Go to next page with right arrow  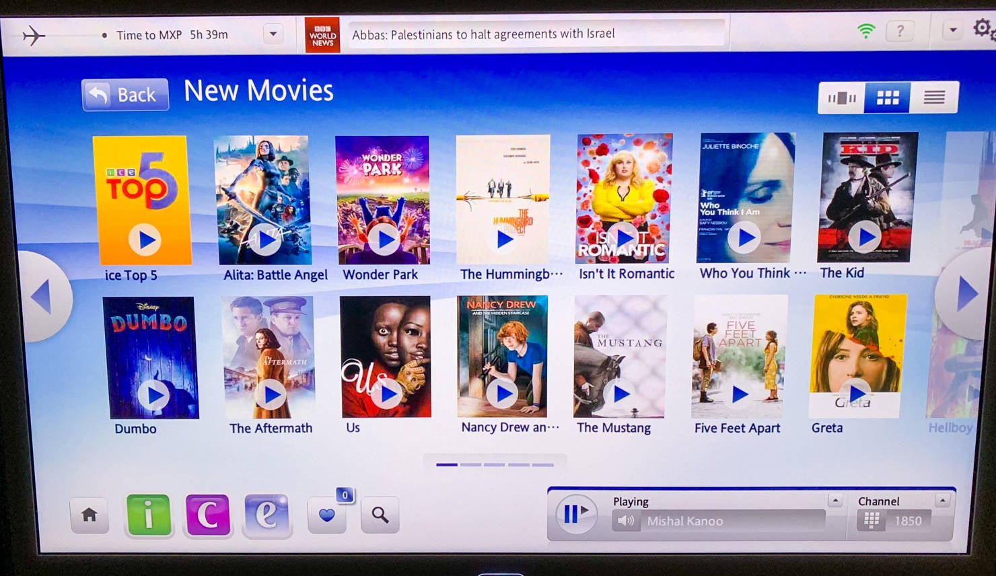coord(965,293)
